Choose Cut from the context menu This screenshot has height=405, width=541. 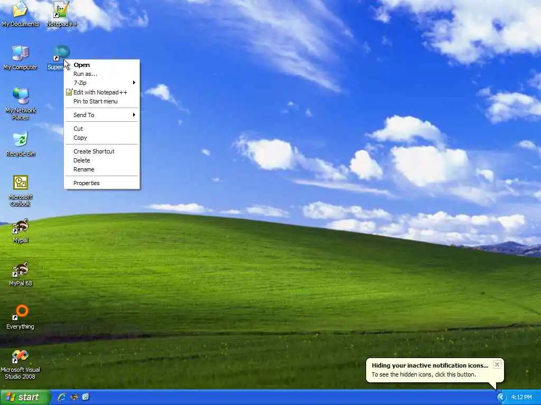click(x=102, y=129)
